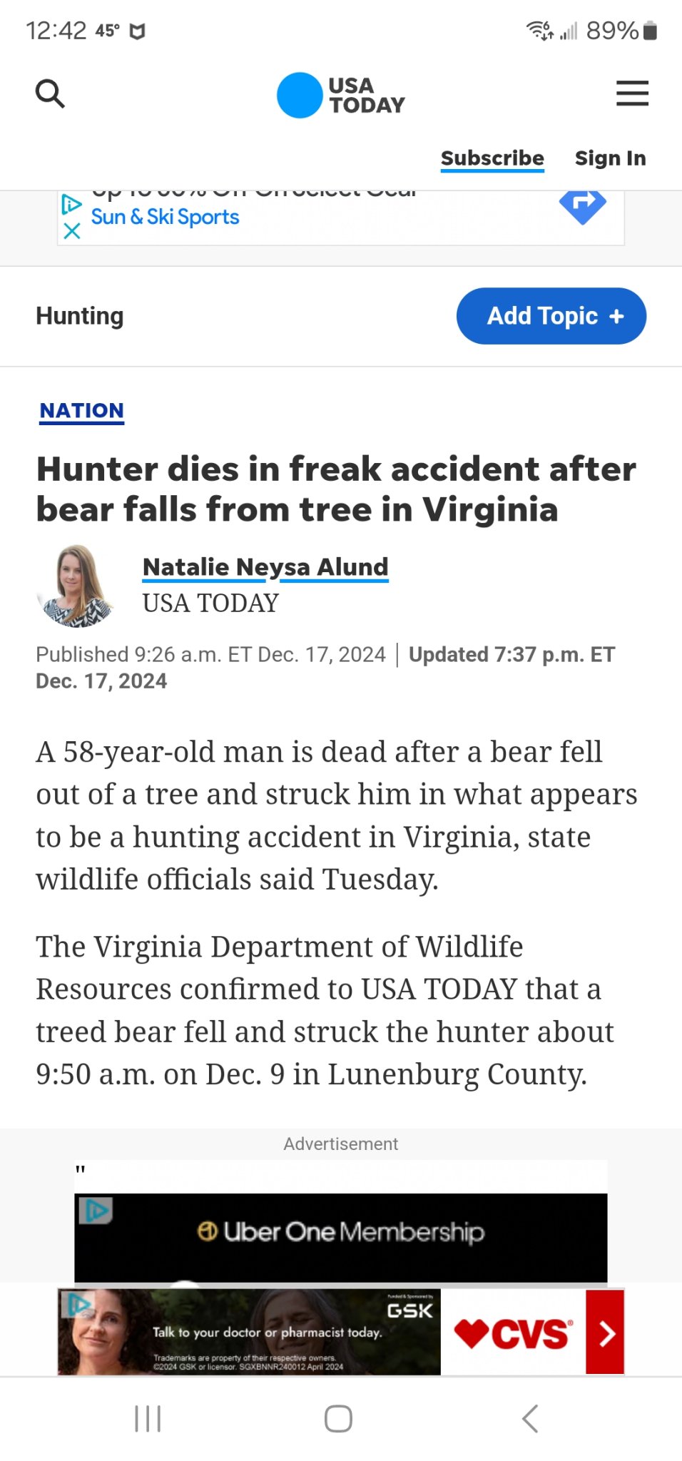Open the hamburger navigation menu
The width and height of the screenshot is (682, 1461).
coord(632,93)
